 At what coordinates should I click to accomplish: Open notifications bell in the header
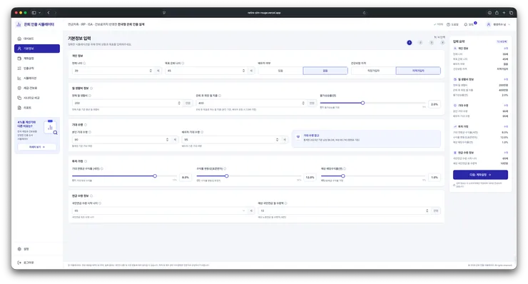(x=466, y=24)
